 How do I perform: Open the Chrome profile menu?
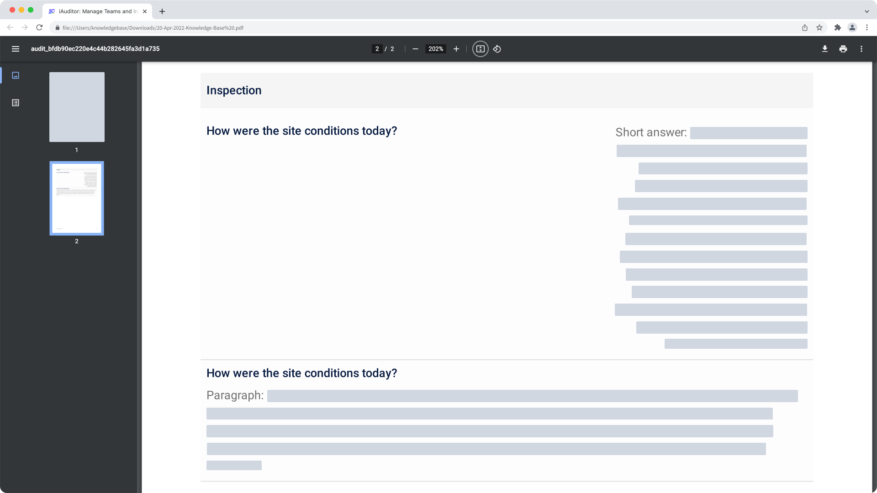852,27
